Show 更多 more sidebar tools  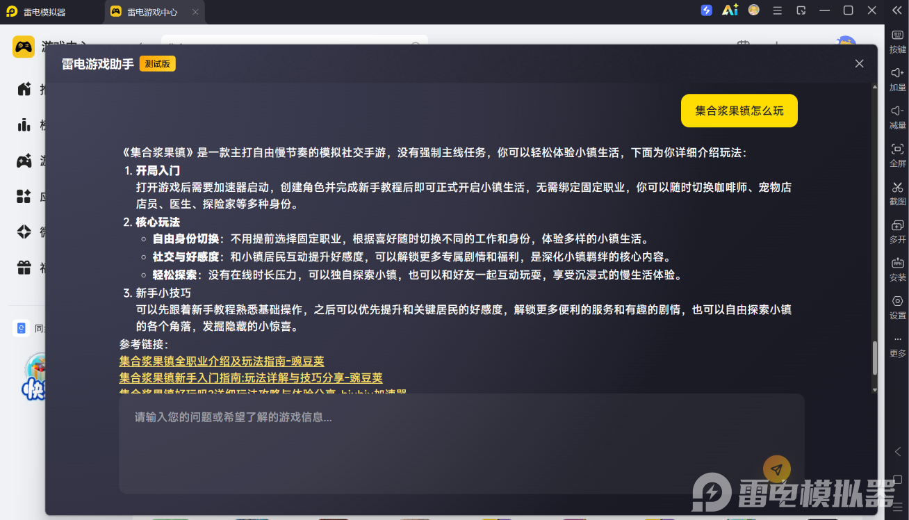pos(897,346)
